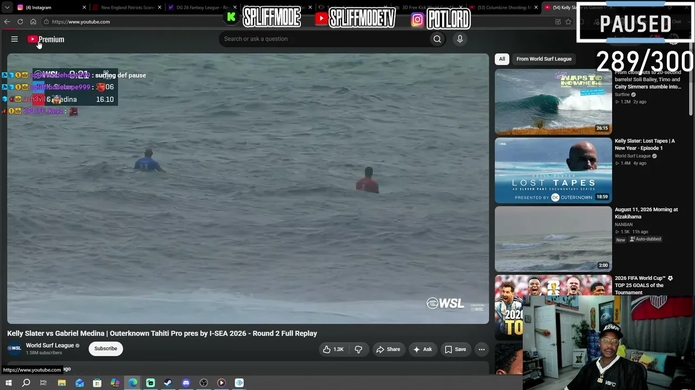
Task: Open Outlook from the taskbar
Action: pos(80,383)
